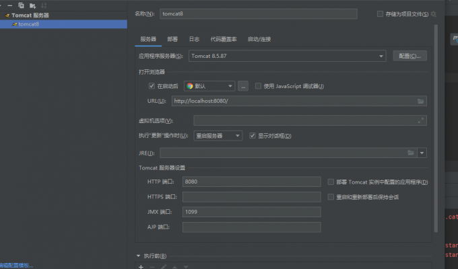Open the gear icon beside store as project file
Image resolution: width=458 pixels, height=269 pixels.
coord(434,13)
